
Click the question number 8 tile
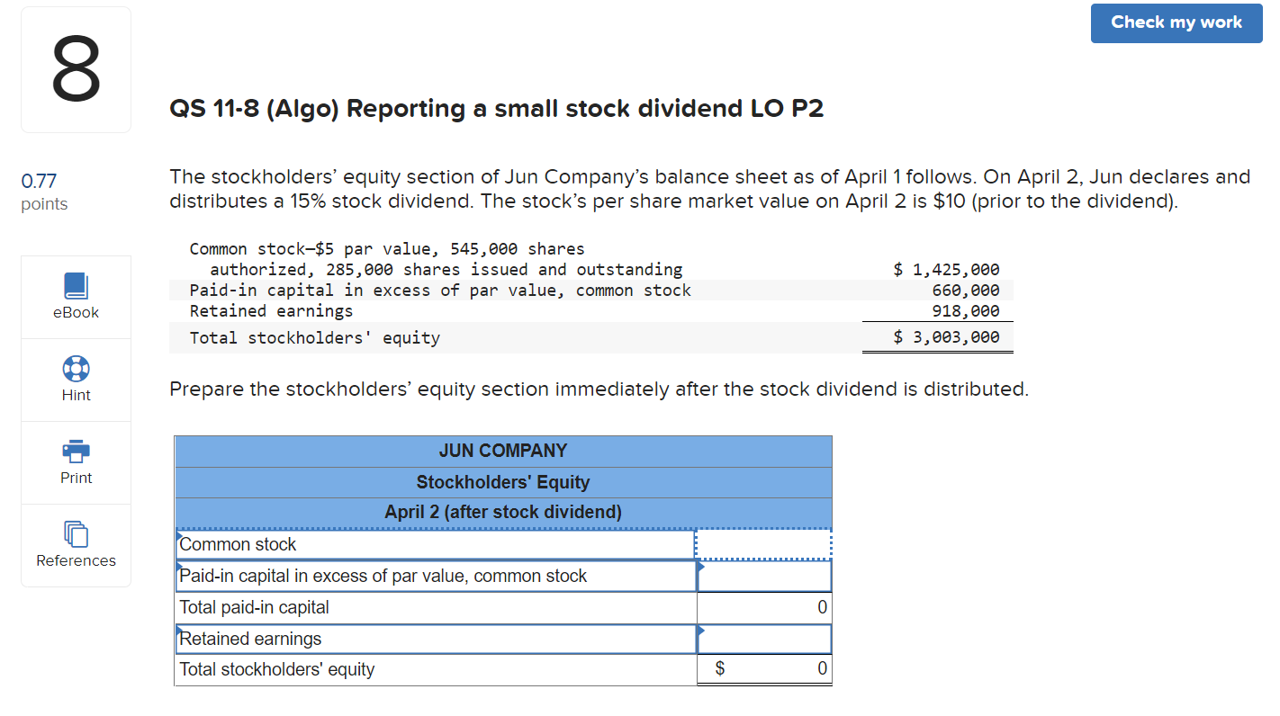tap(76, 69)
